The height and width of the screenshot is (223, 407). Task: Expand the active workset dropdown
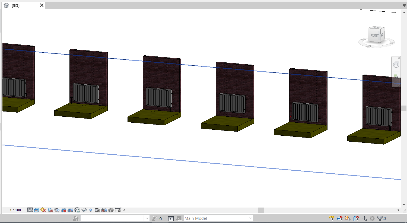(x=147, y=218)
